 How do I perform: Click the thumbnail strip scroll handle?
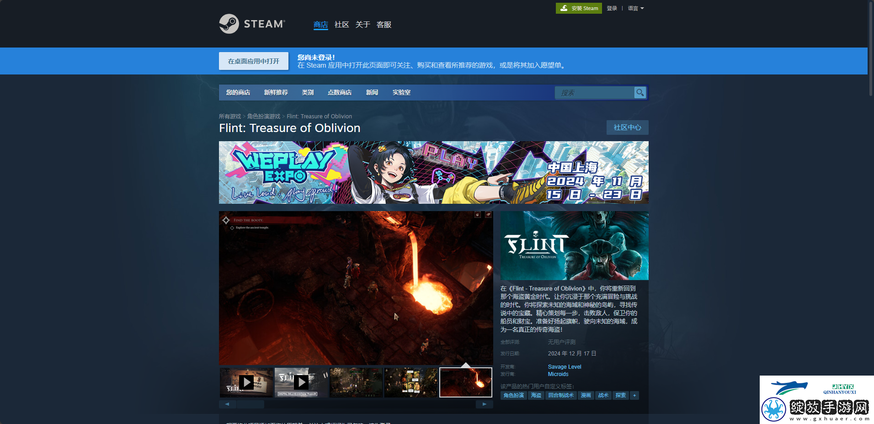point(250,404)
